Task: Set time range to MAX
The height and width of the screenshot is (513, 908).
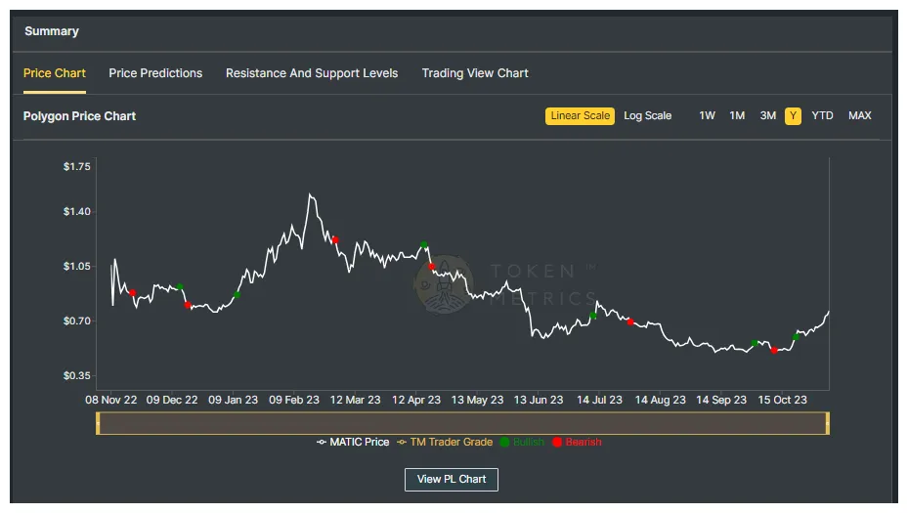Action: [860, 116]
